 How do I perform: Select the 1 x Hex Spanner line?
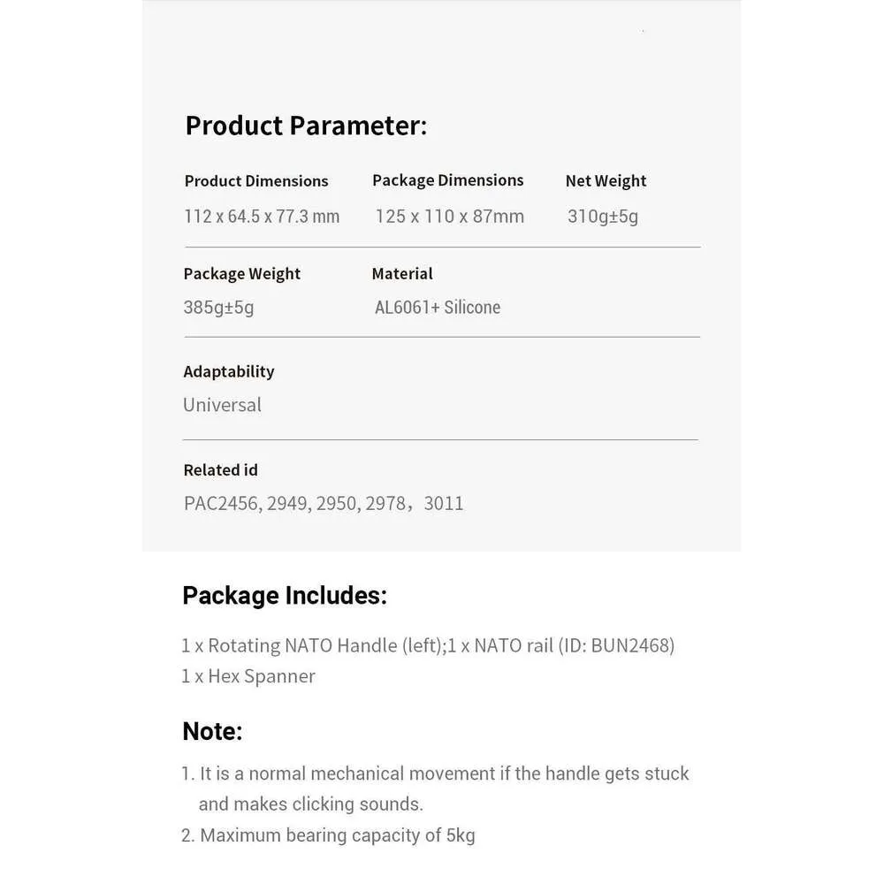point(248,676)
